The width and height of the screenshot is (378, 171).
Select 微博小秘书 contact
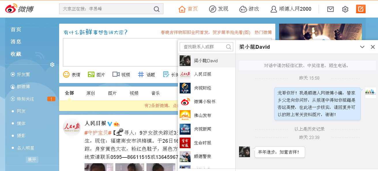coord(207,102)
